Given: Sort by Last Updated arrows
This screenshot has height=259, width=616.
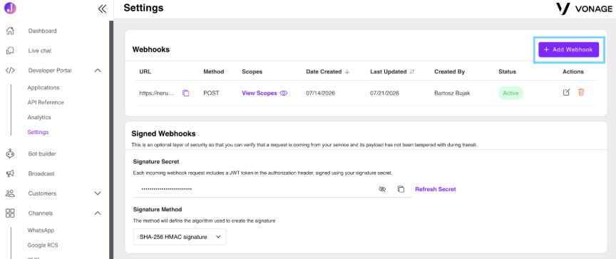Looking at the screenshot, I should 411,72.
